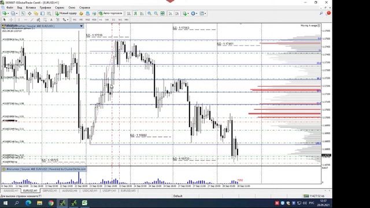This screenshot has height=208, width=370.
Task: Expand the Profiles dropdown arrow
Action: click(17, 13)
